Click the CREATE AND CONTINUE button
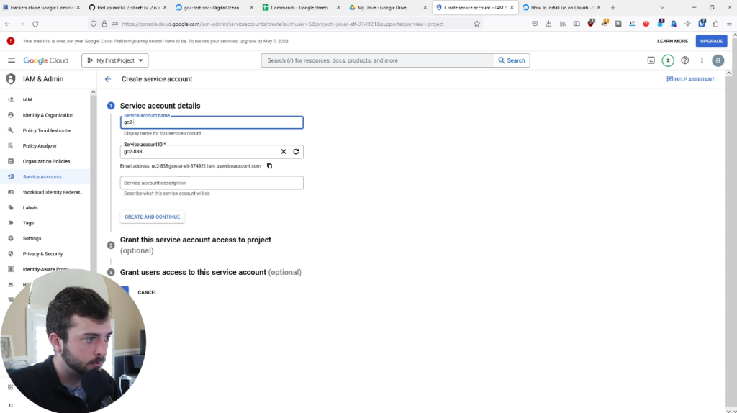This screenshot has height=413, width=737. [153, 217]
